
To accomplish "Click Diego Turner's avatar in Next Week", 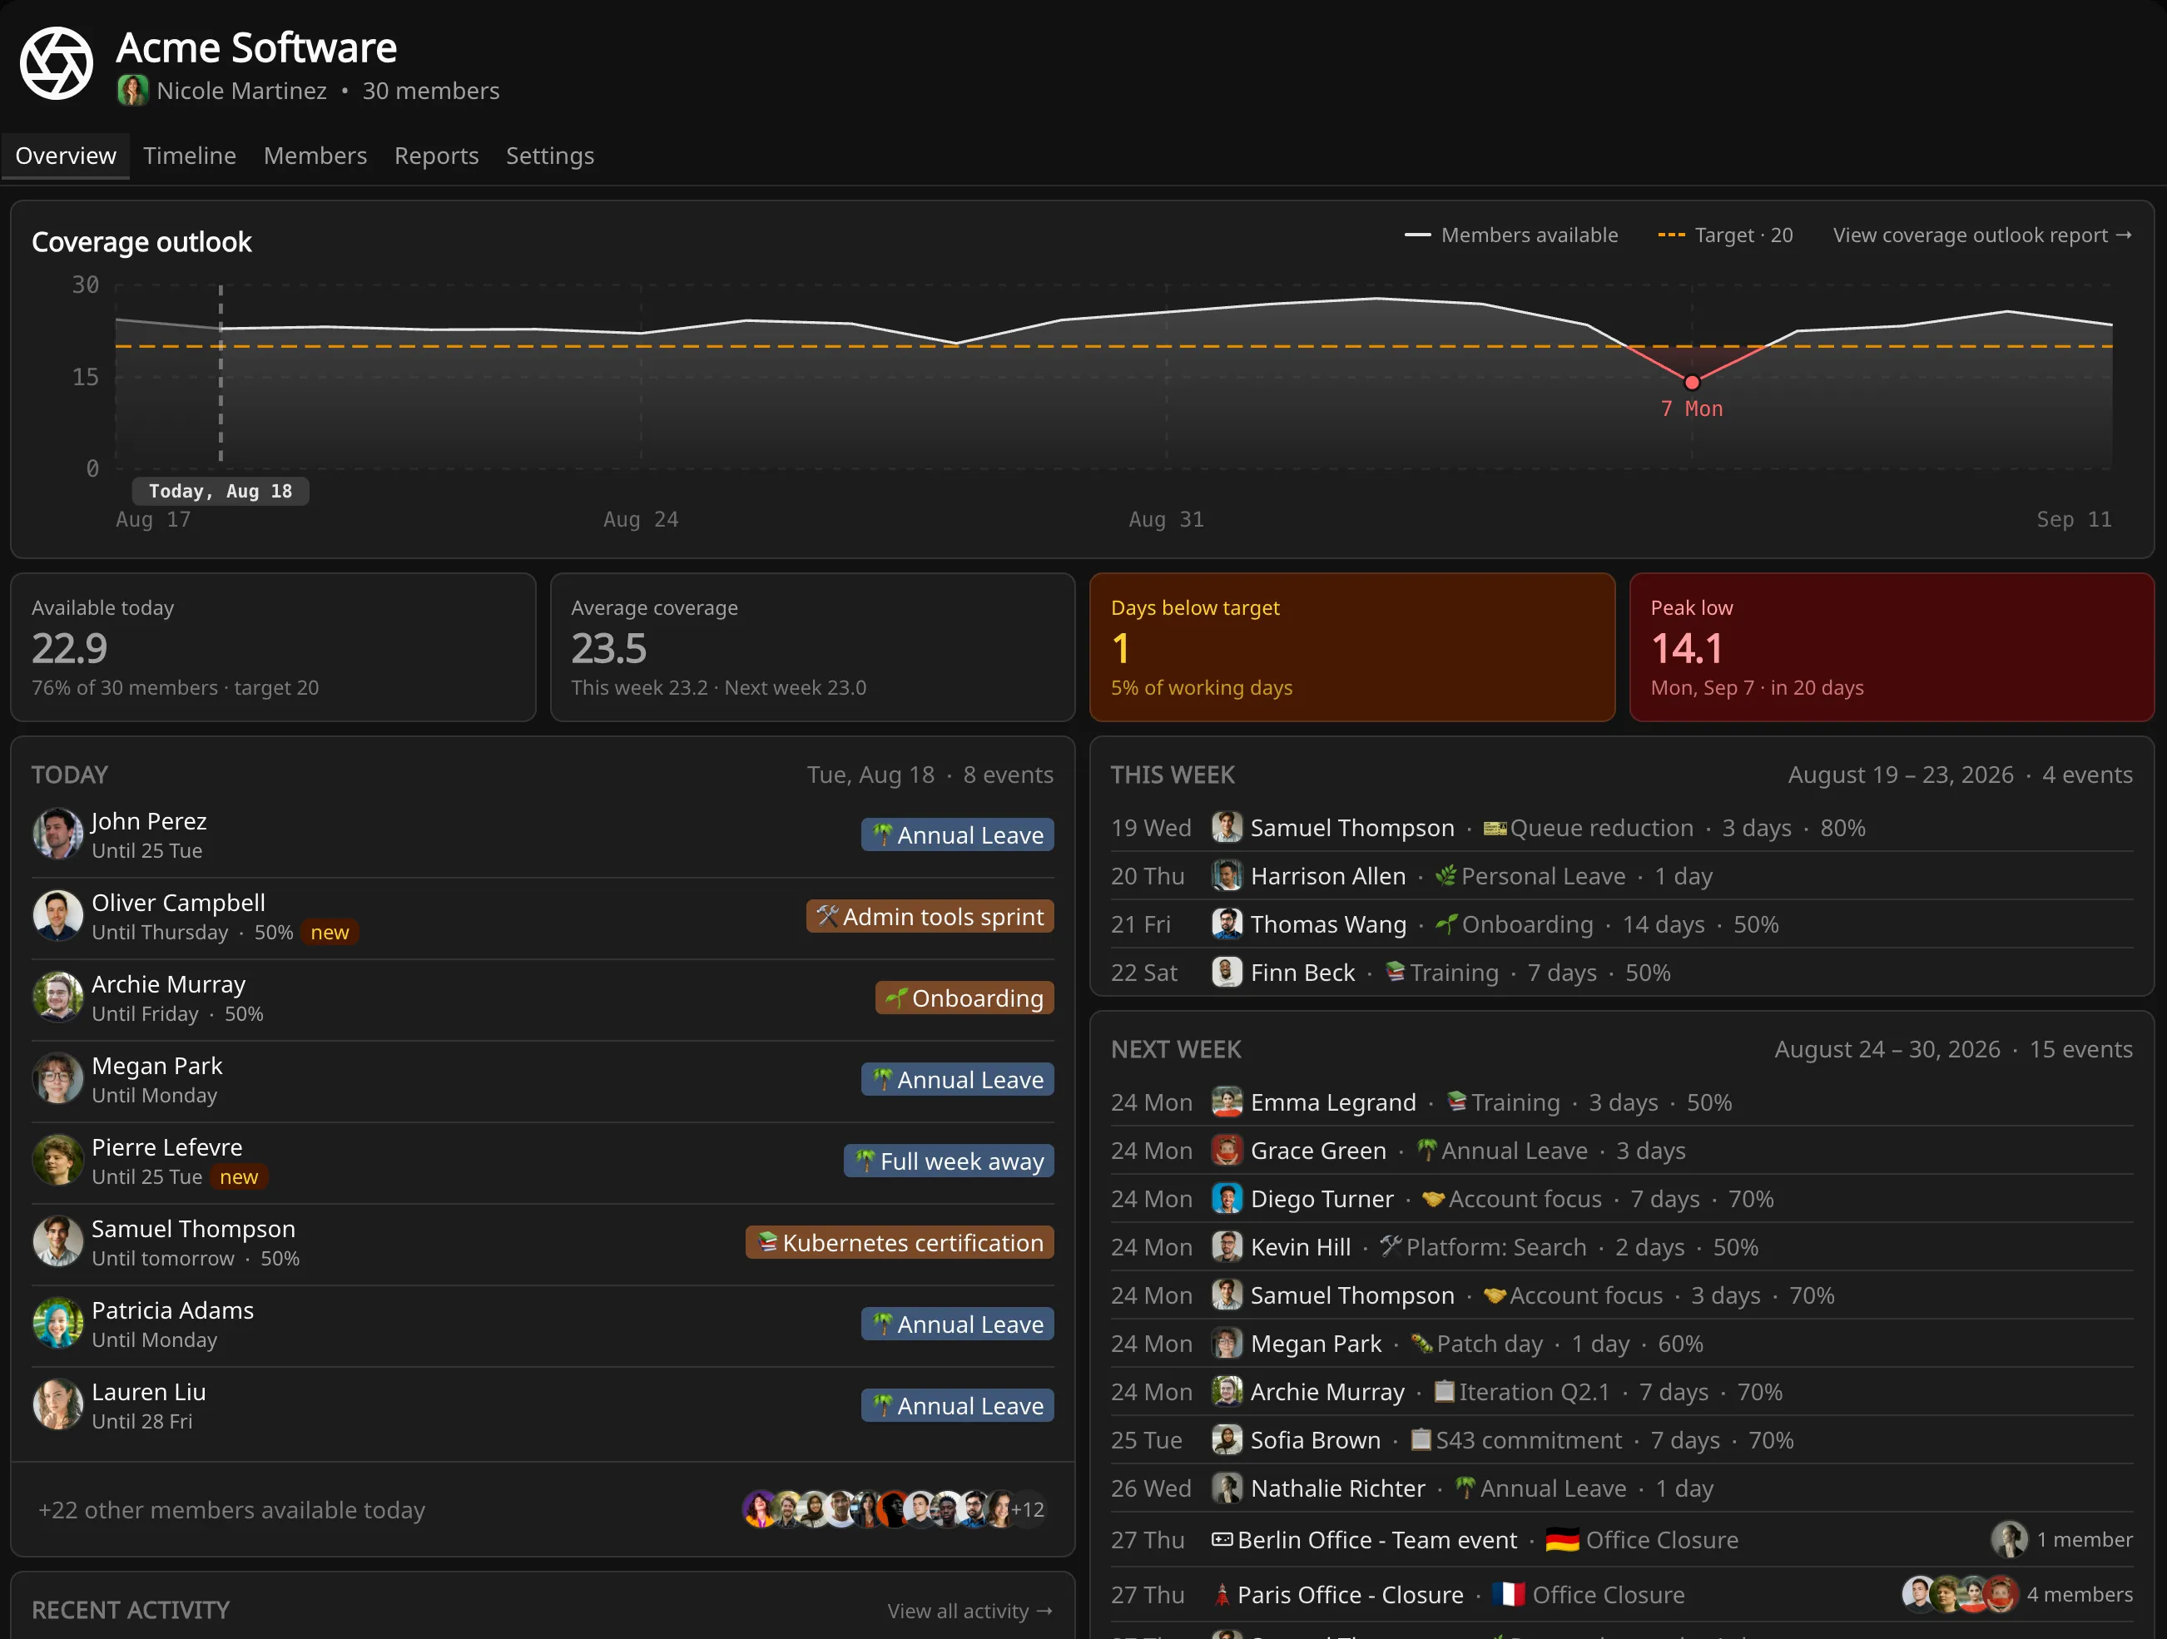I will [1227, 1198].
